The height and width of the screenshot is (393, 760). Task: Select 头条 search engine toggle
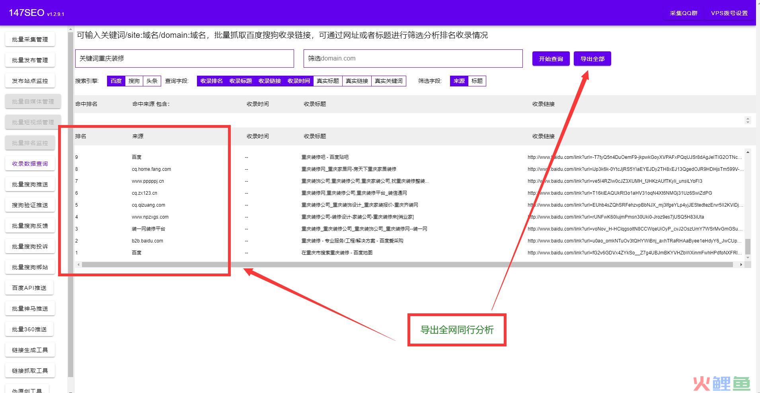point(152,81)
